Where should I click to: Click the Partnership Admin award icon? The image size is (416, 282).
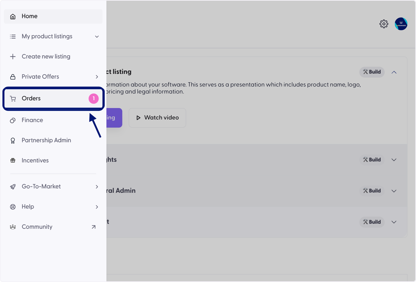point(13,140)
